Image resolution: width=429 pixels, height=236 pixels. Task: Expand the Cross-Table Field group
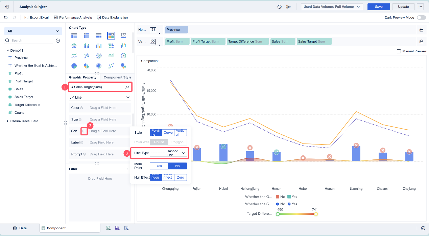pyautogui.click(x=8, y=121)
